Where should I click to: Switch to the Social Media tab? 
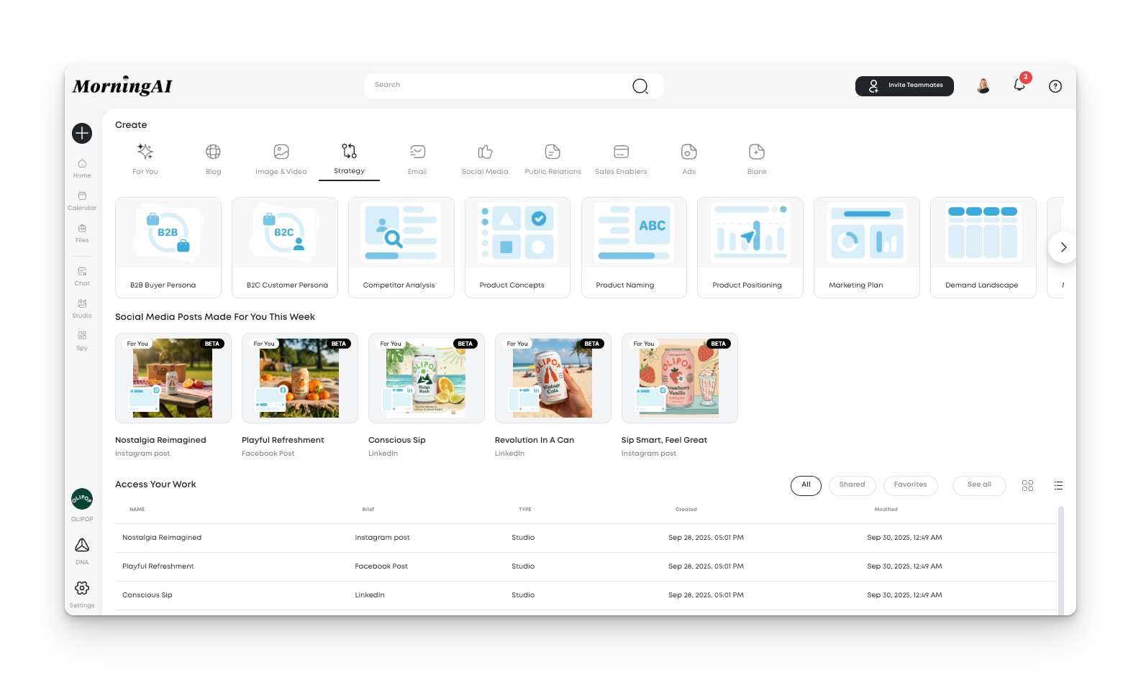tap(485, 160)
